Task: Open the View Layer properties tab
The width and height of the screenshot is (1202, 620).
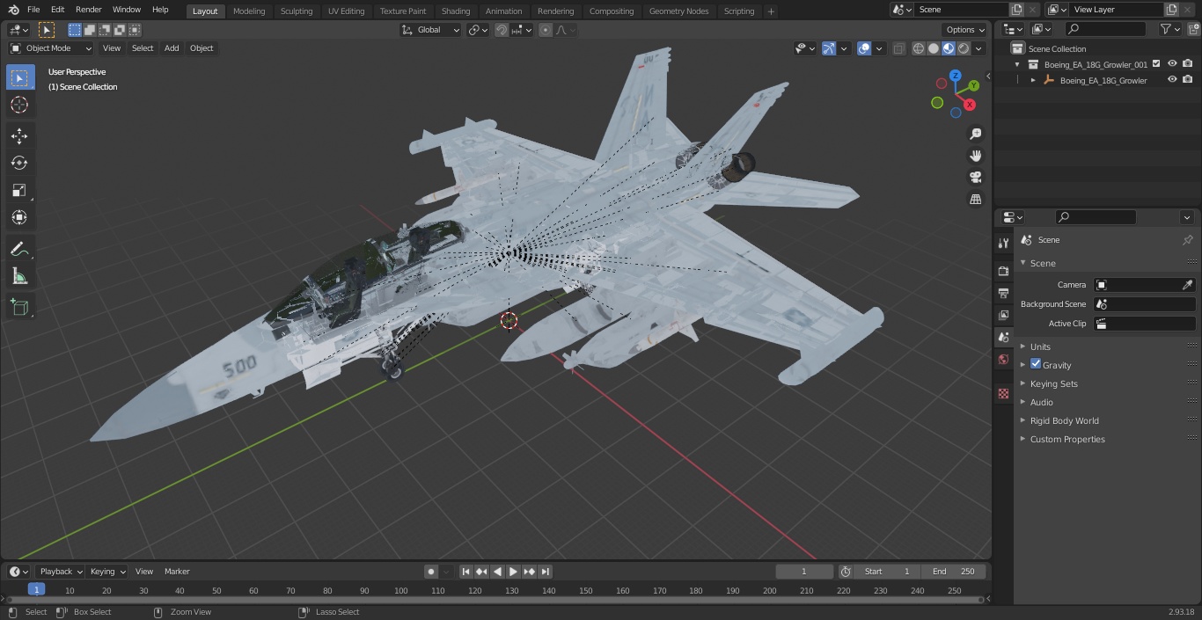Action: [x=1003, y=315]
